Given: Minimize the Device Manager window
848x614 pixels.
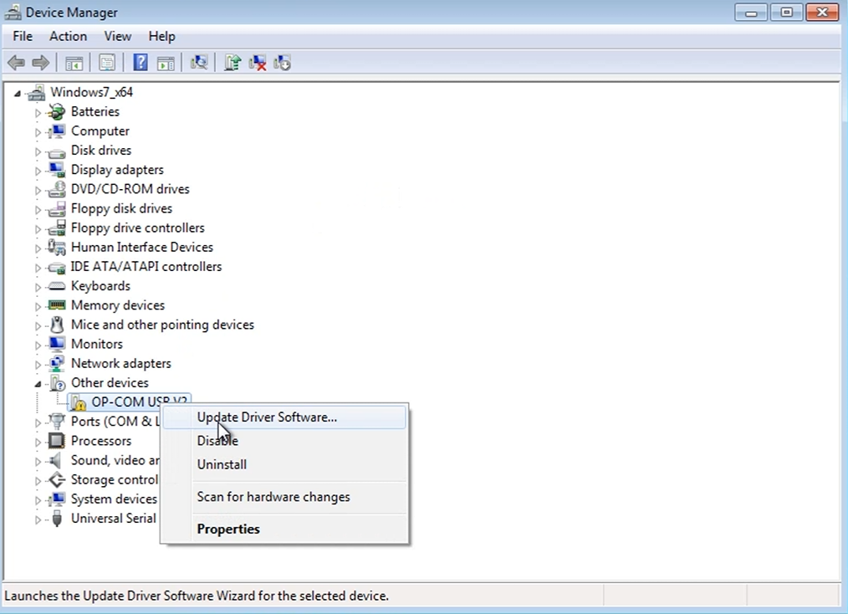Looking at the screenshot, I should (751, 12).
